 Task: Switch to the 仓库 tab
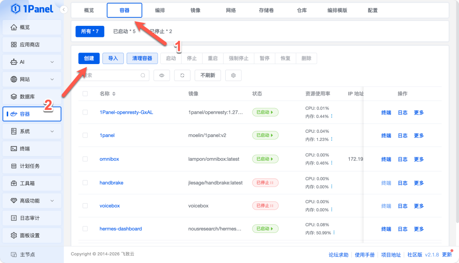(x=302, y=10)
